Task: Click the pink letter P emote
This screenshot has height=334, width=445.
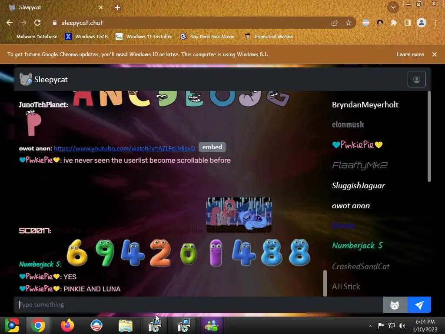Action: [33, 123]
